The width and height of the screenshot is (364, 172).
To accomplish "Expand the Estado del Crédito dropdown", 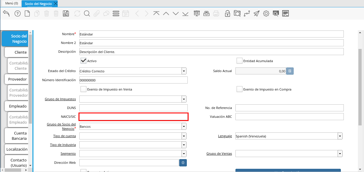I will (x=184, y=71).
